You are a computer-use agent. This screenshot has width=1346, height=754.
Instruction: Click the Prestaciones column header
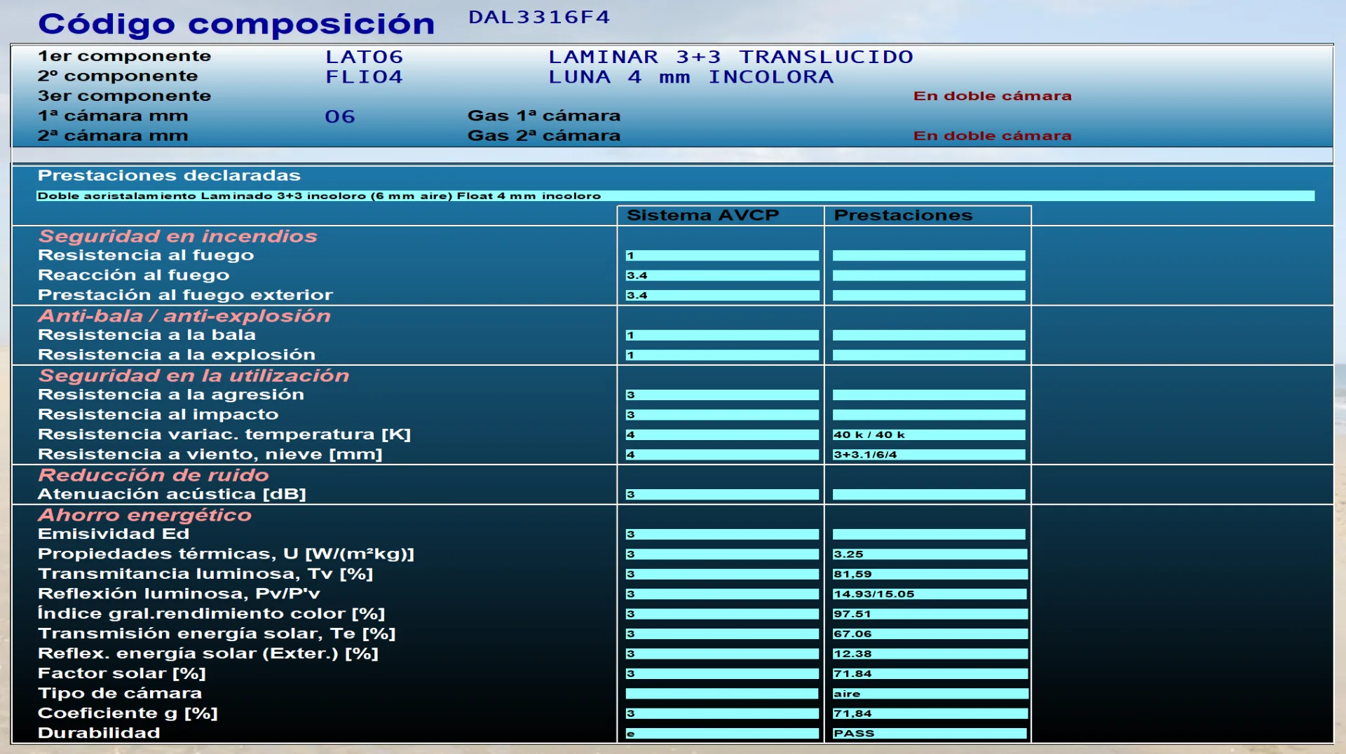[903, 215]
